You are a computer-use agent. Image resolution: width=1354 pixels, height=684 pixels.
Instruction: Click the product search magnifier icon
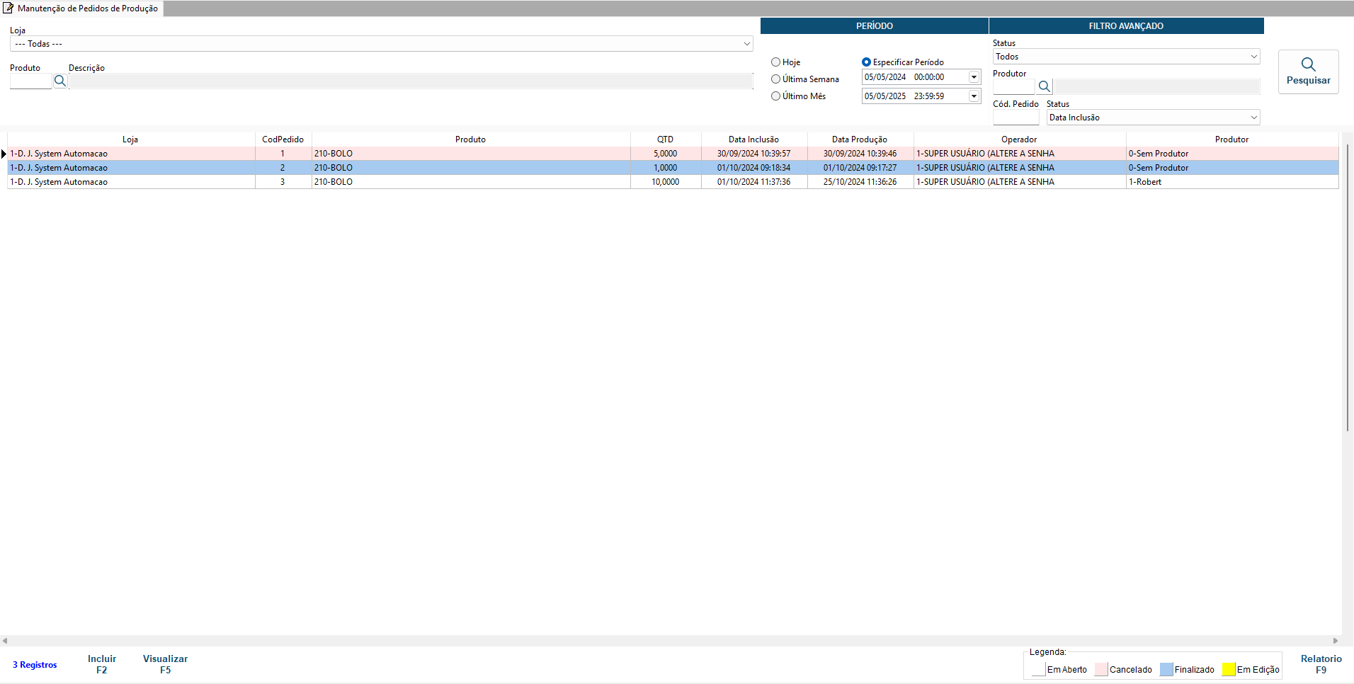pyautogui.click(x=60, y=81)
